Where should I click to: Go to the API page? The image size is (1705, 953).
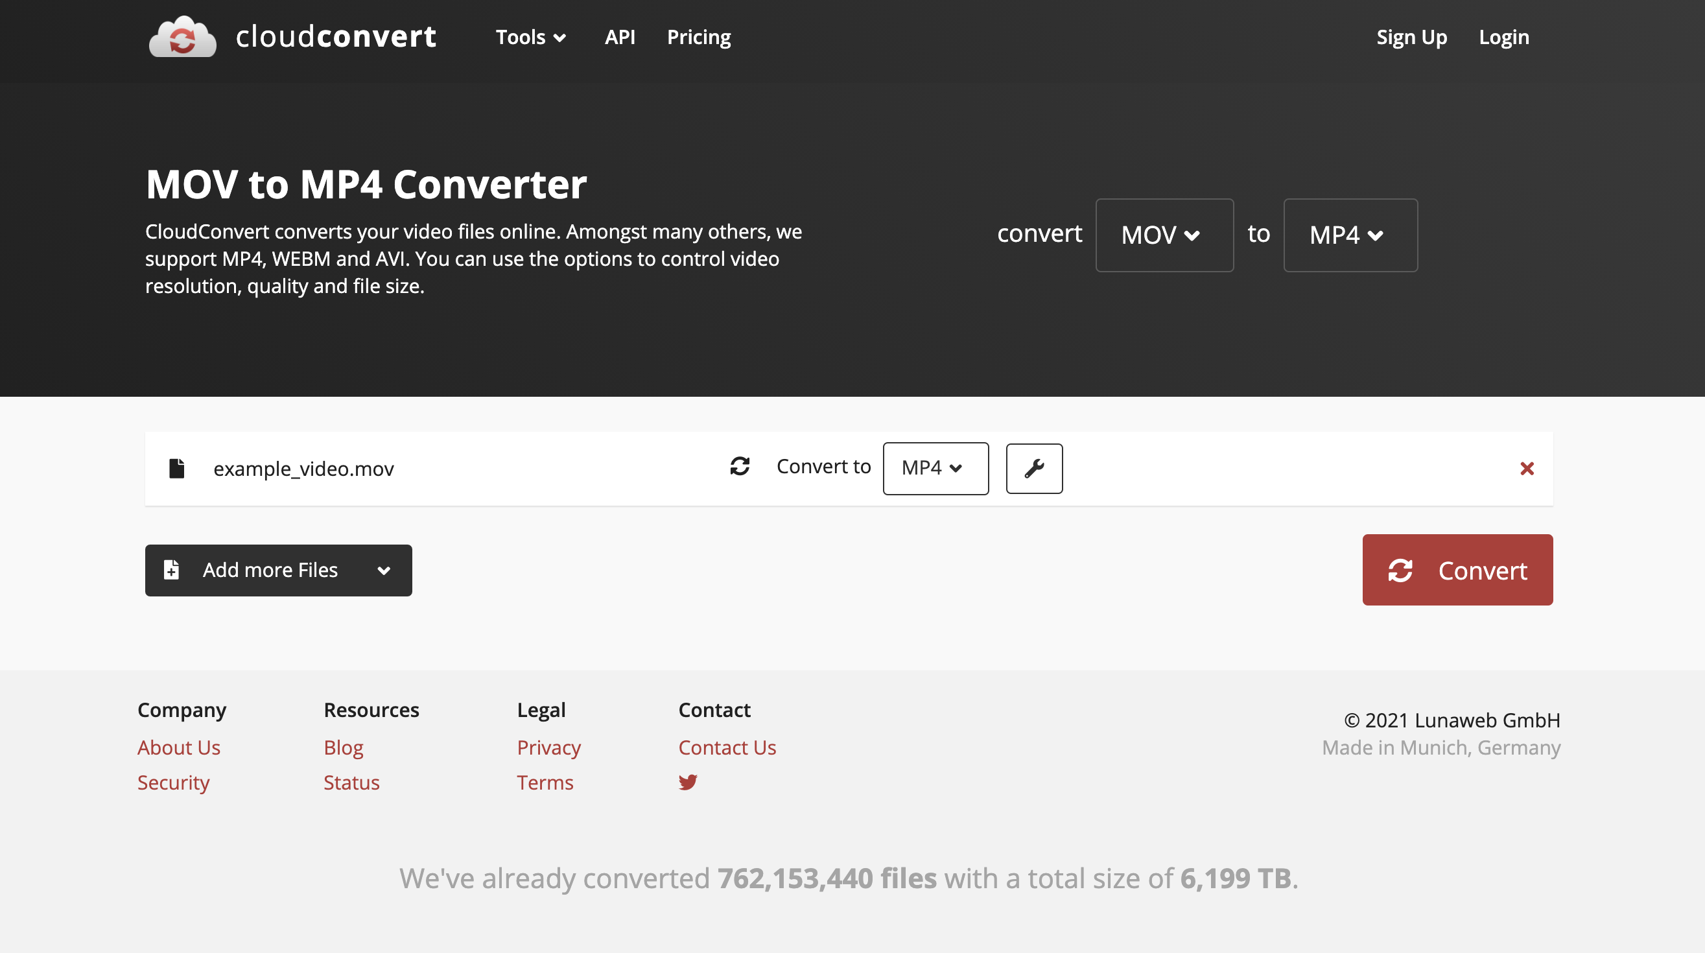[620, 37]
